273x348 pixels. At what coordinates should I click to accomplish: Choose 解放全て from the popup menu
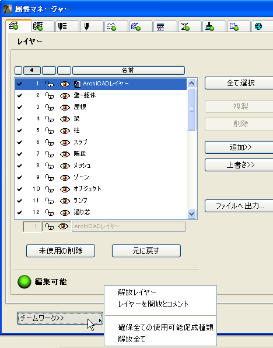(x=131, y=339)
